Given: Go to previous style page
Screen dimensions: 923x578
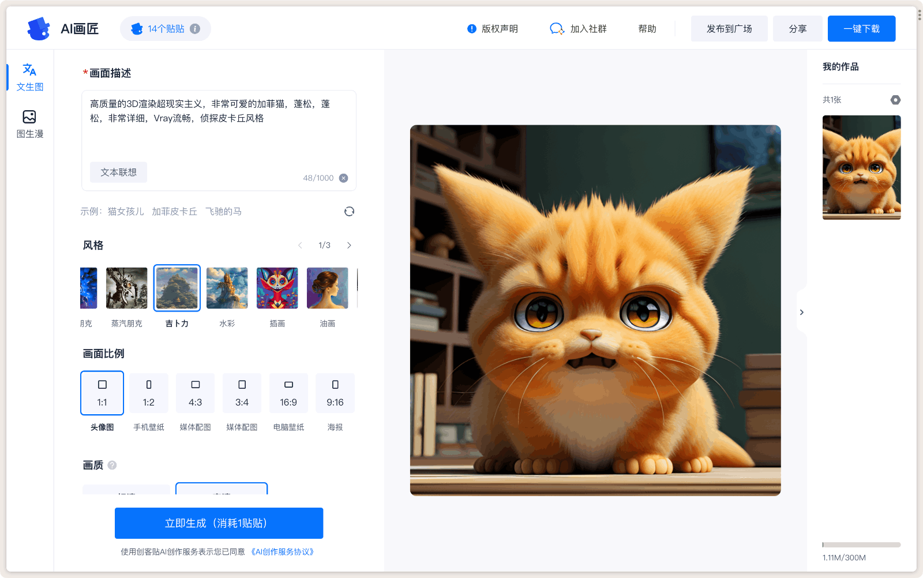Looking at the screenshot, I should click(x=300, y=245).
